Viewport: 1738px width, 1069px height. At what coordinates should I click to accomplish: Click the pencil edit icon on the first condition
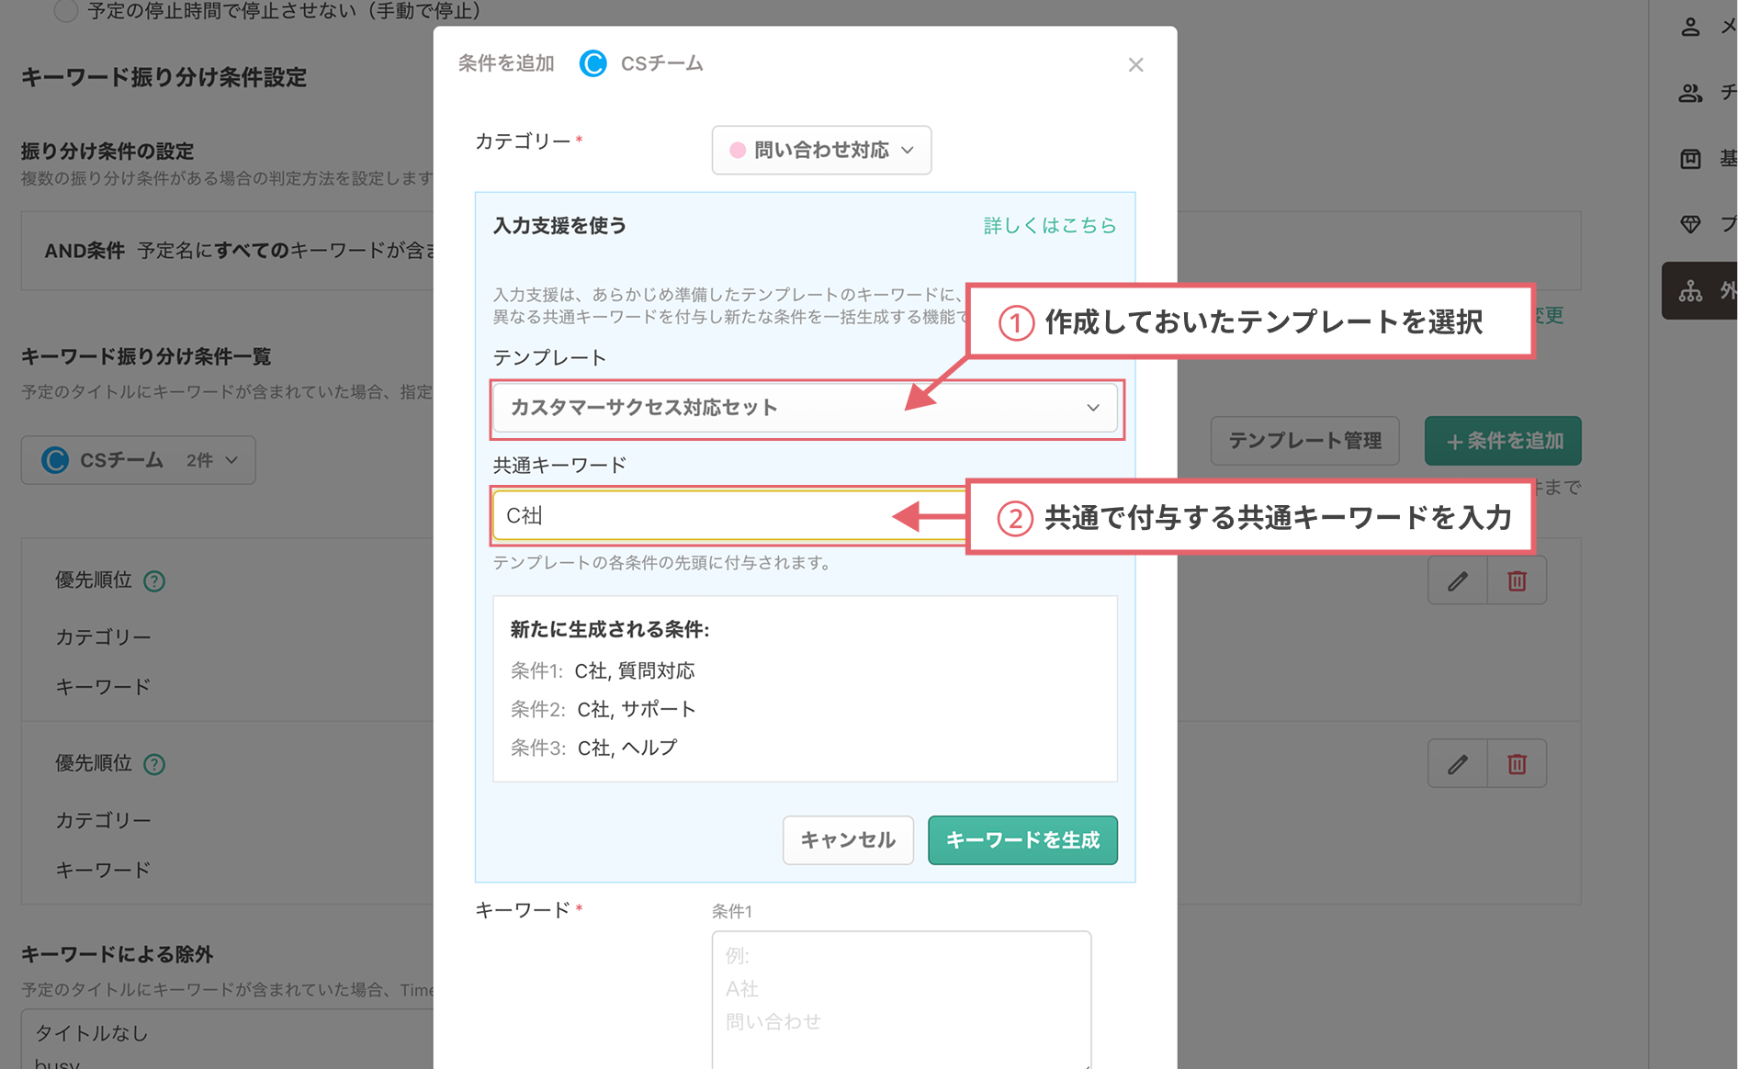(x=1457, y=580)
